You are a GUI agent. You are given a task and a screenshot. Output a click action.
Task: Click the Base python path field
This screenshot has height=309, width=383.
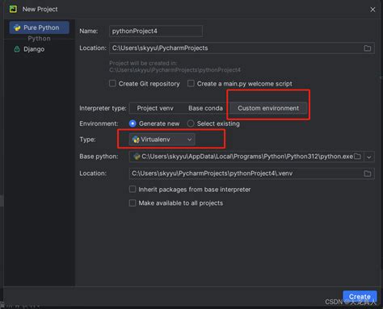pos(246,157)
